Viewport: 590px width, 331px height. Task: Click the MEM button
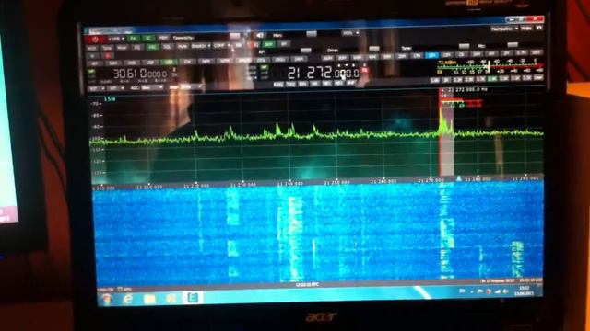coord(164,38)
